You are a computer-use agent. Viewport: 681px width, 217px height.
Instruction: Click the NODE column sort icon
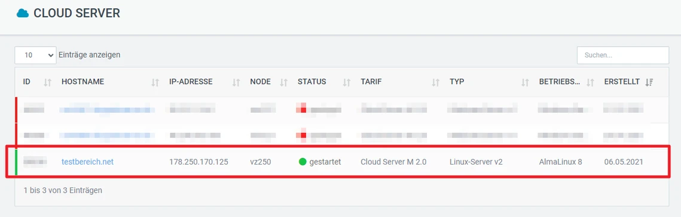[x=284, y=82]
